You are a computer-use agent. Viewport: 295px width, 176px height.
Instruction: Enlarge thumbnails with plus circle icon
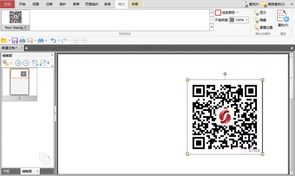point(18,63)
